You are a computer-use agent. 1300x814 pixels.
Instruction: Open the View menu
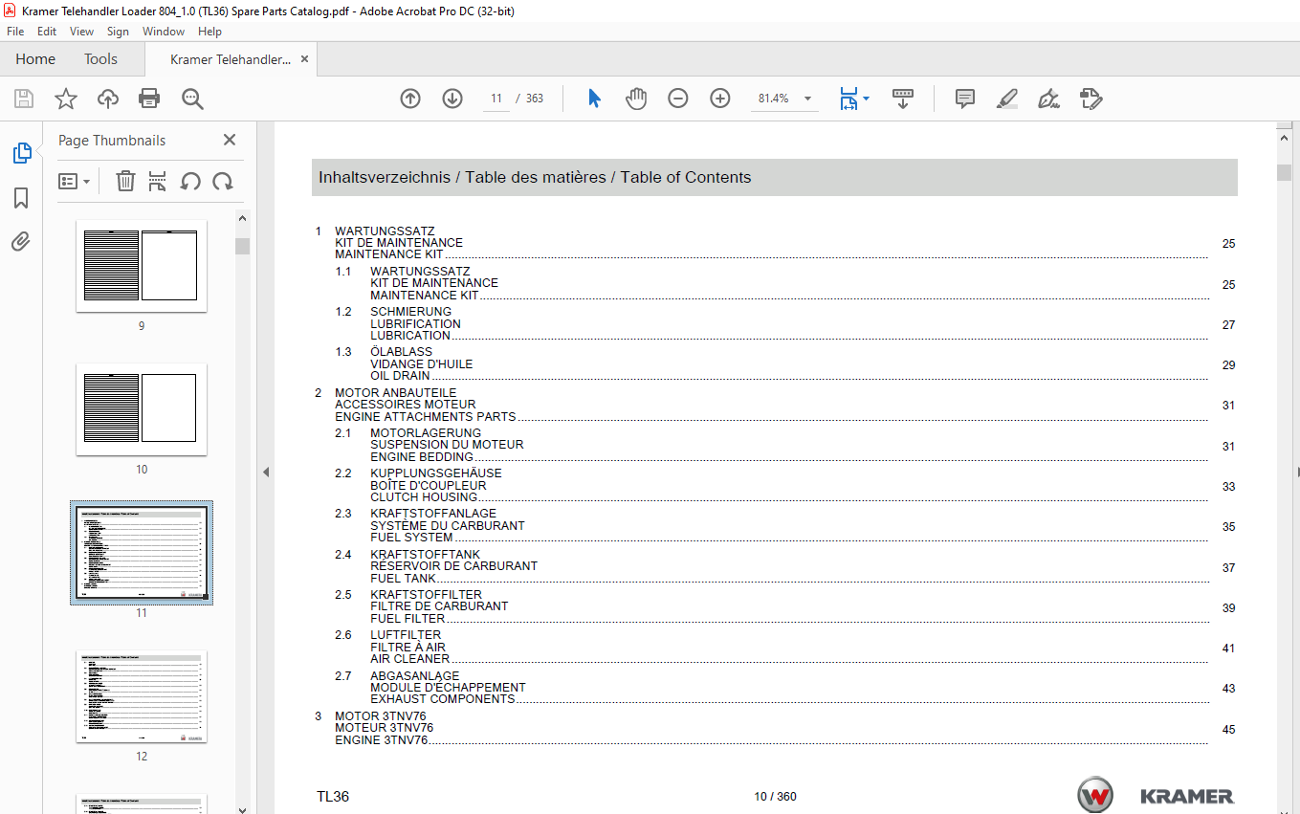[82, 32]
